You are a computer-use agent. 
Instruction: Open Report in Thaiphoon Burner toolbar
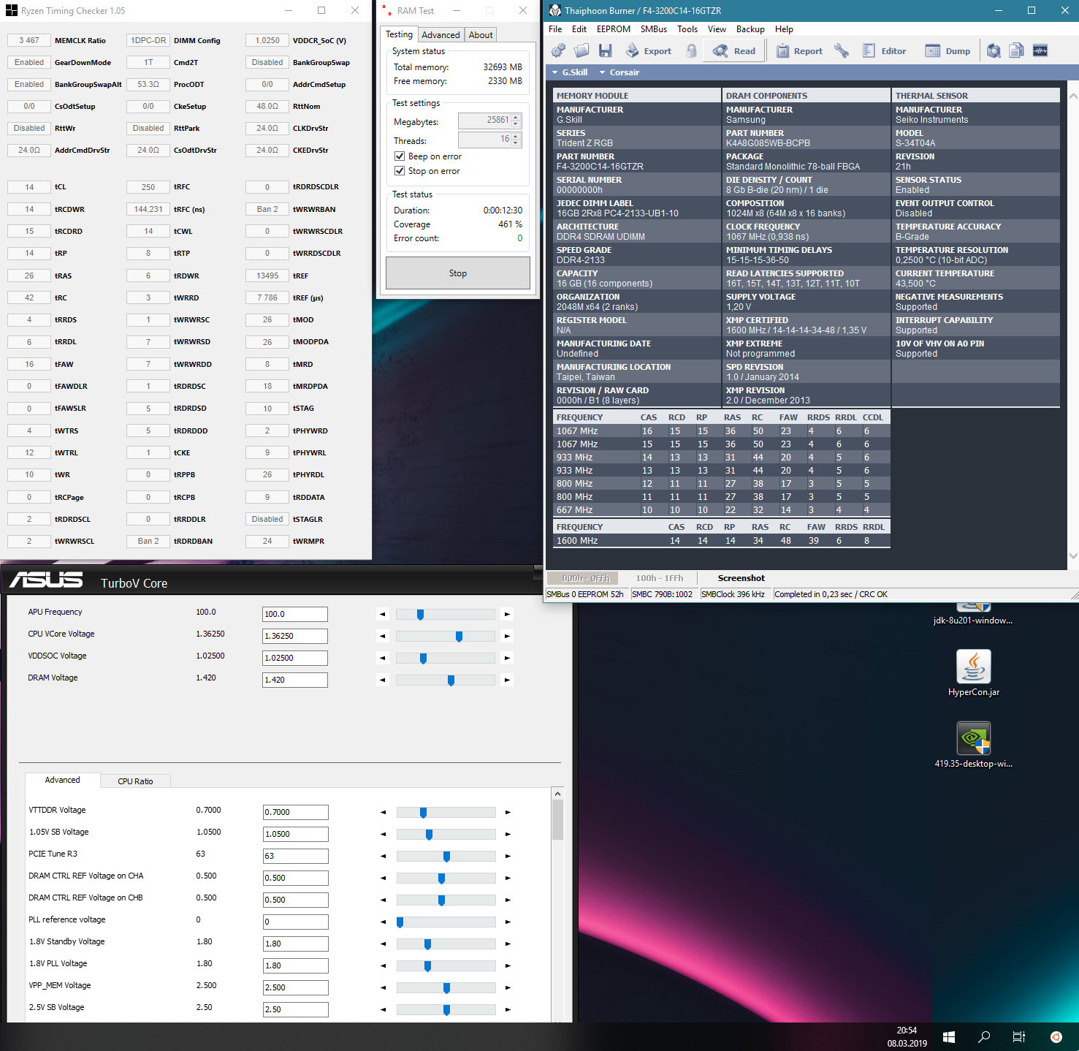798,50
